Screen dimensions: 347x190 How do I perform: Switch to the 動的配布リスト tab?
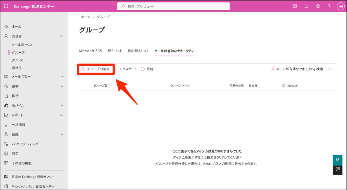click(138, 51)
